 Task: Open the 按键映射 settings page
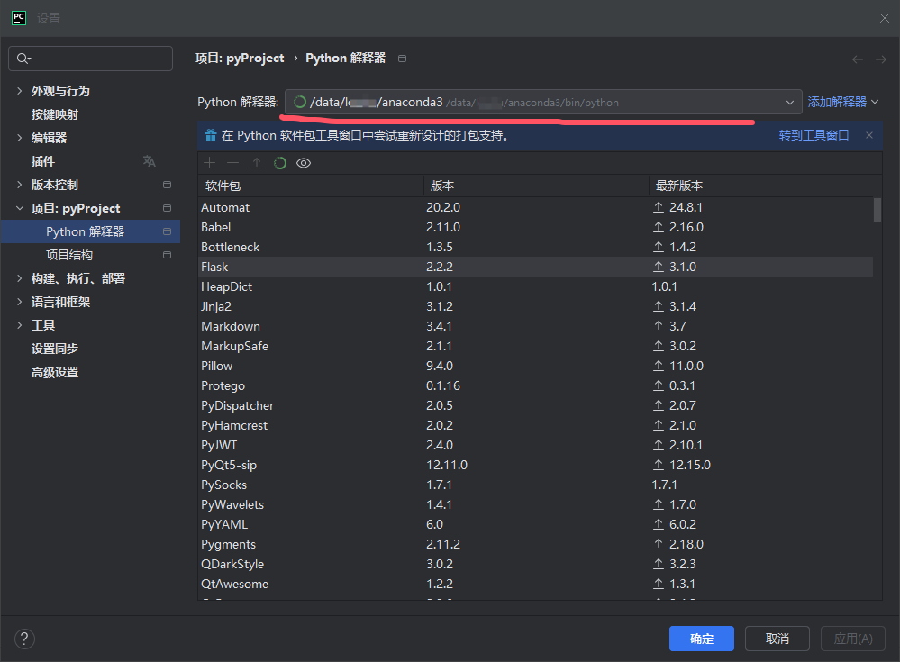[x=55, y=114]
